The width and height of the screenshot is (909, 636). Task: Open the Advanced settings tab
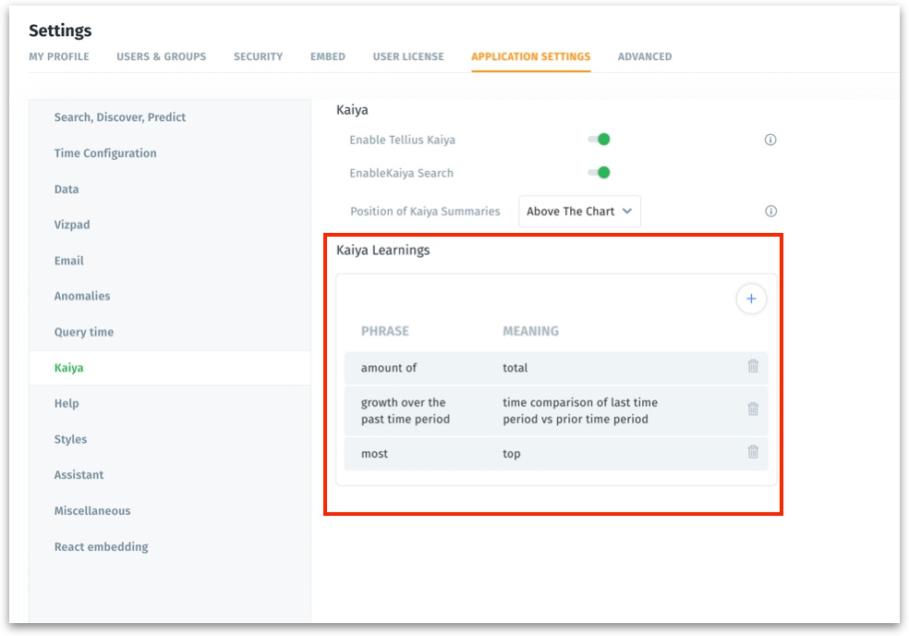click(x=645, y=56)
